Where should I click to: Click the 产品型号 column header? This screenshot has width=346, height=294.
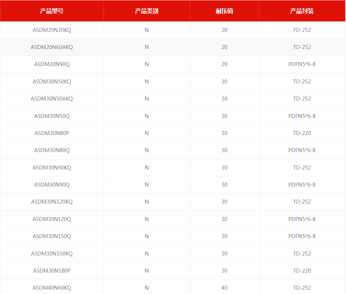tap(52, 11)
